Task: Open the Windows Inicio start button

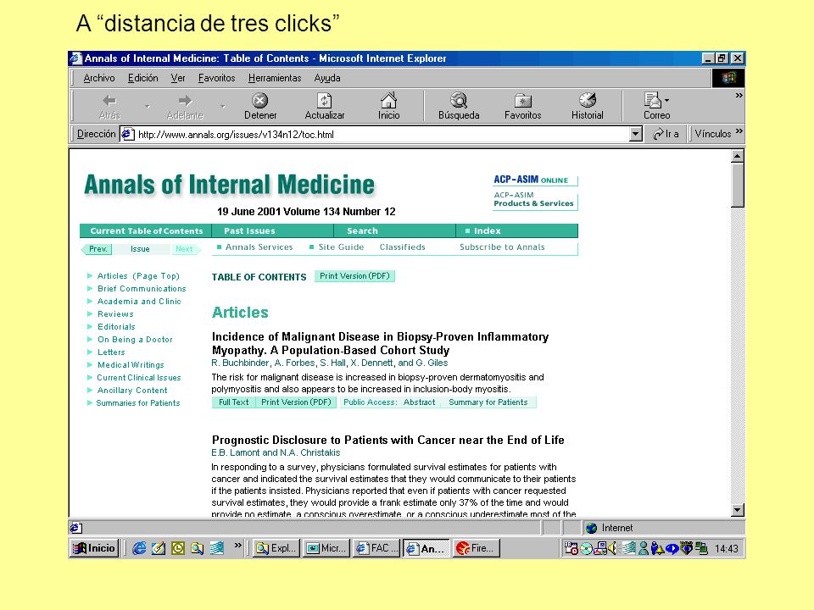Action: click(x=94, y=548)
